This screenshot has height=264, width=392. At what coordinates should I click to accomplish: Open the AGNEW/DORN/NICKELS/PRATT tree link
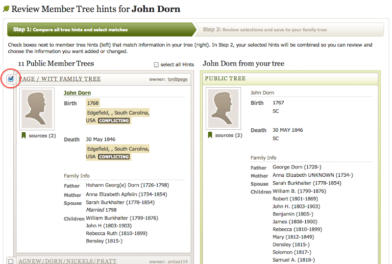pyautogui.click(x=68, y=261)
